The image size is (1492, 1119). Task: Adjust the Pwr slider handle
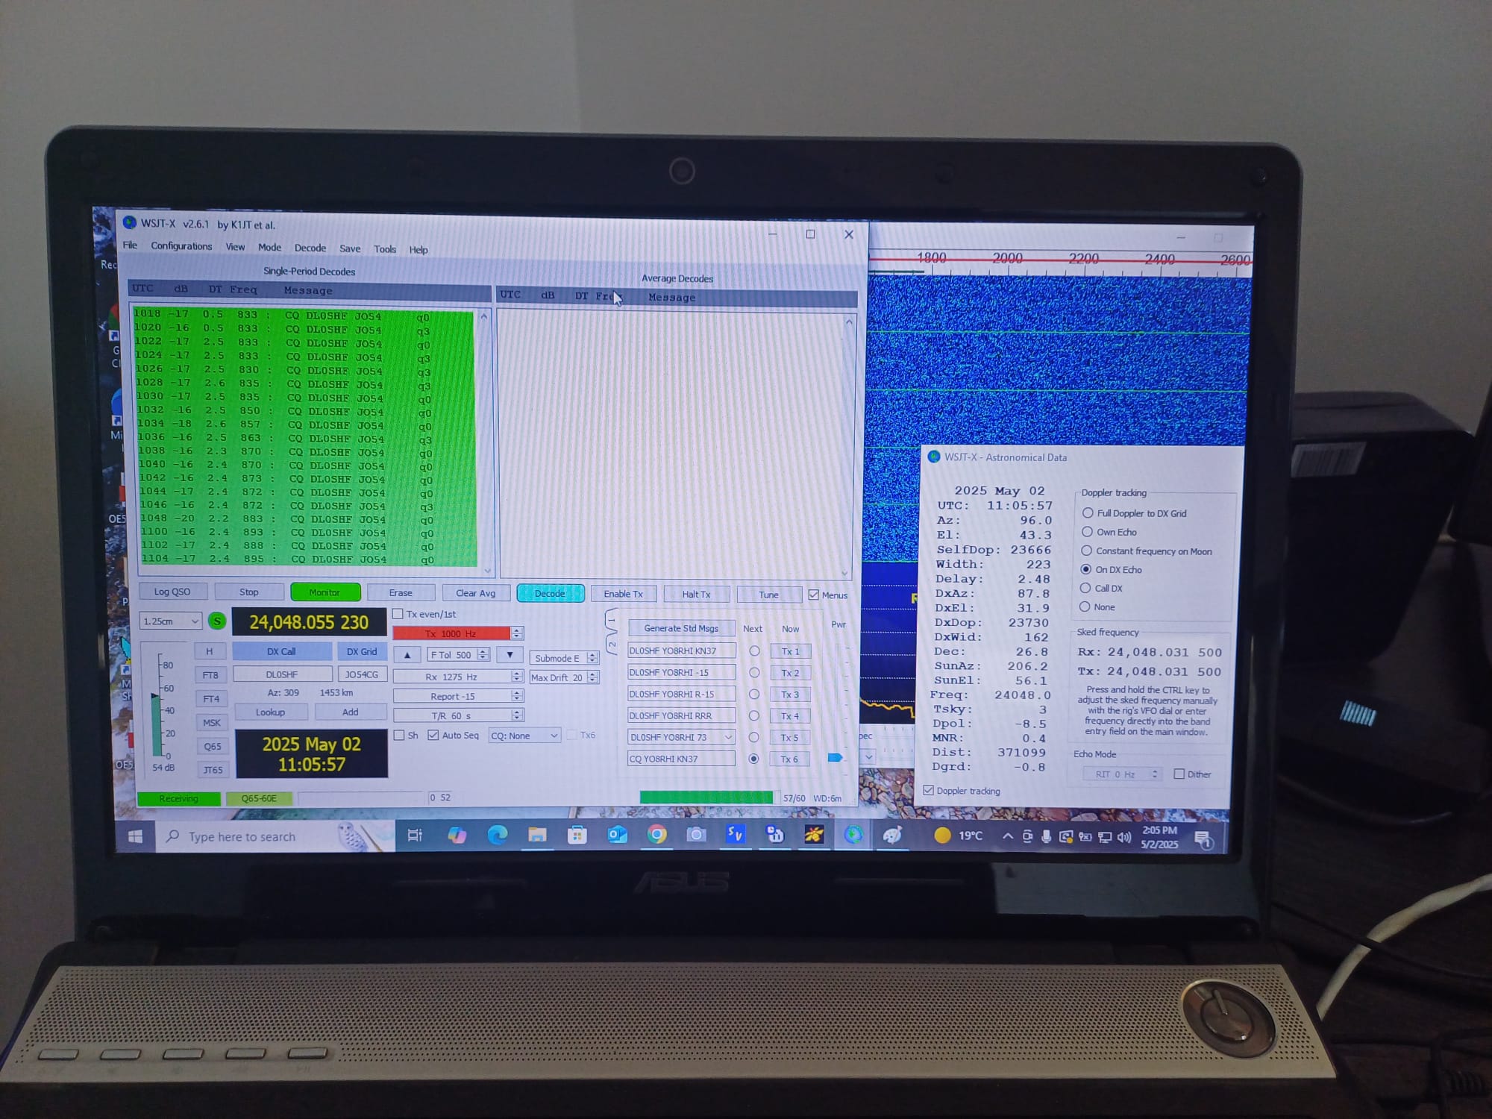(x=835, y=757)
